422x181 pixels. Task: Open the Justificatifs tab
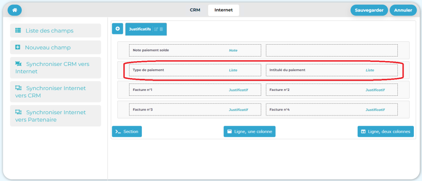tap(140, 29)
